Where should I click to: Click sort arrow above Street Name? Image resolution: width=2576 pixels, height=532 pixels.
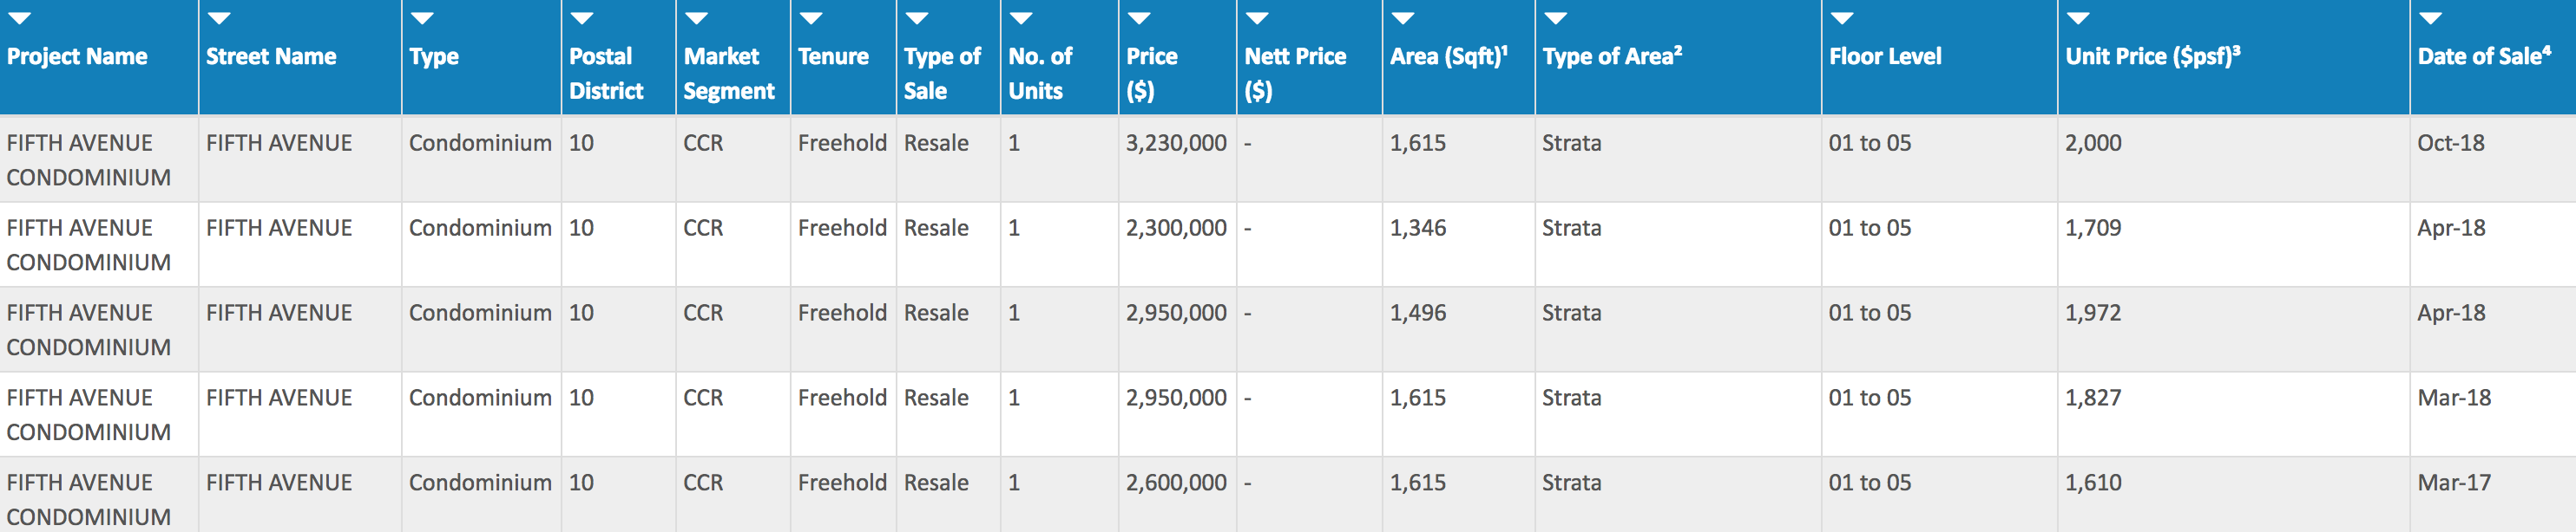coord(219,18)
